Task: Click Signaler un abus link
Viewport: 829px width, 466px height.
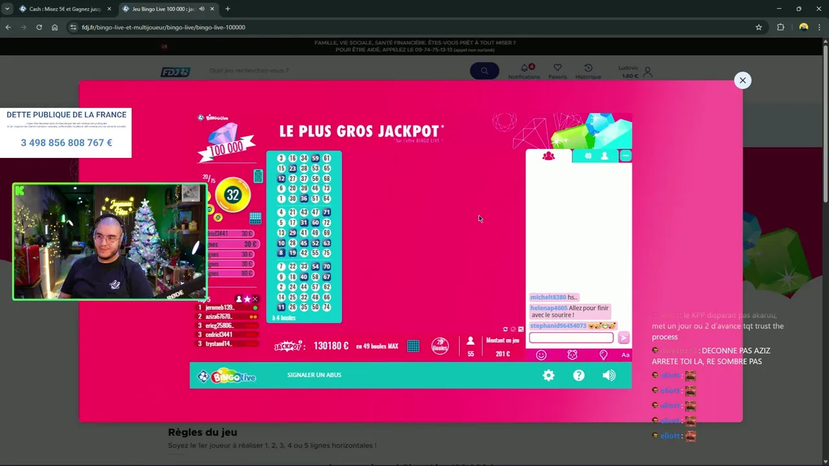Action: [x=314, y=375]
